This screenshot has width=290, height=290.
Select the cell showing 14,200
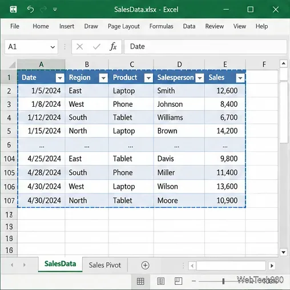tap(225, 131)
